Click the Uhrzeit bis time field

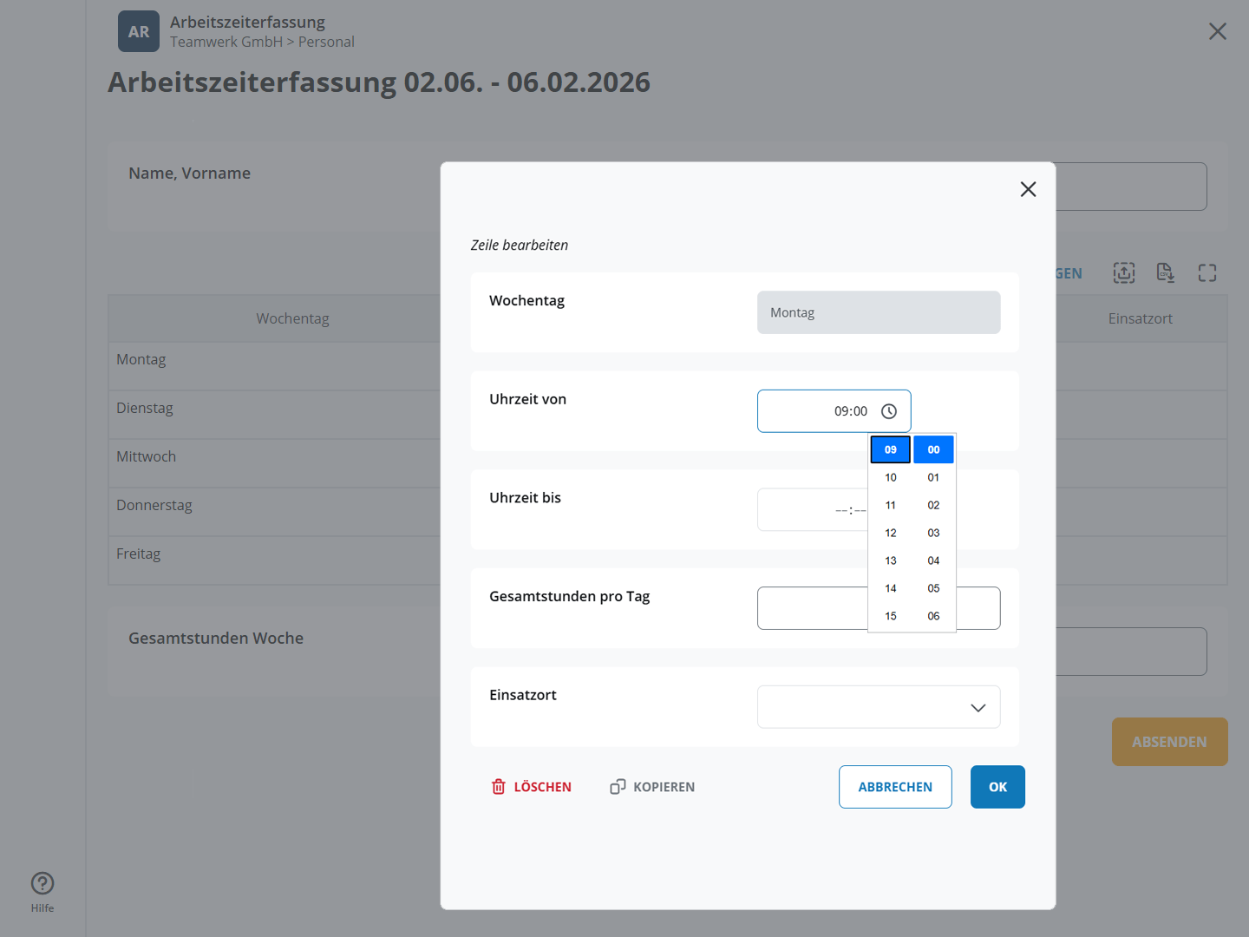click(811, 510)
